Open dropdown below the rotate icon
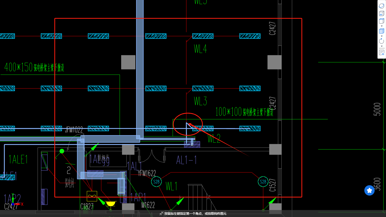Viewport: 386px width, 217px height. [x=382, y=46]
